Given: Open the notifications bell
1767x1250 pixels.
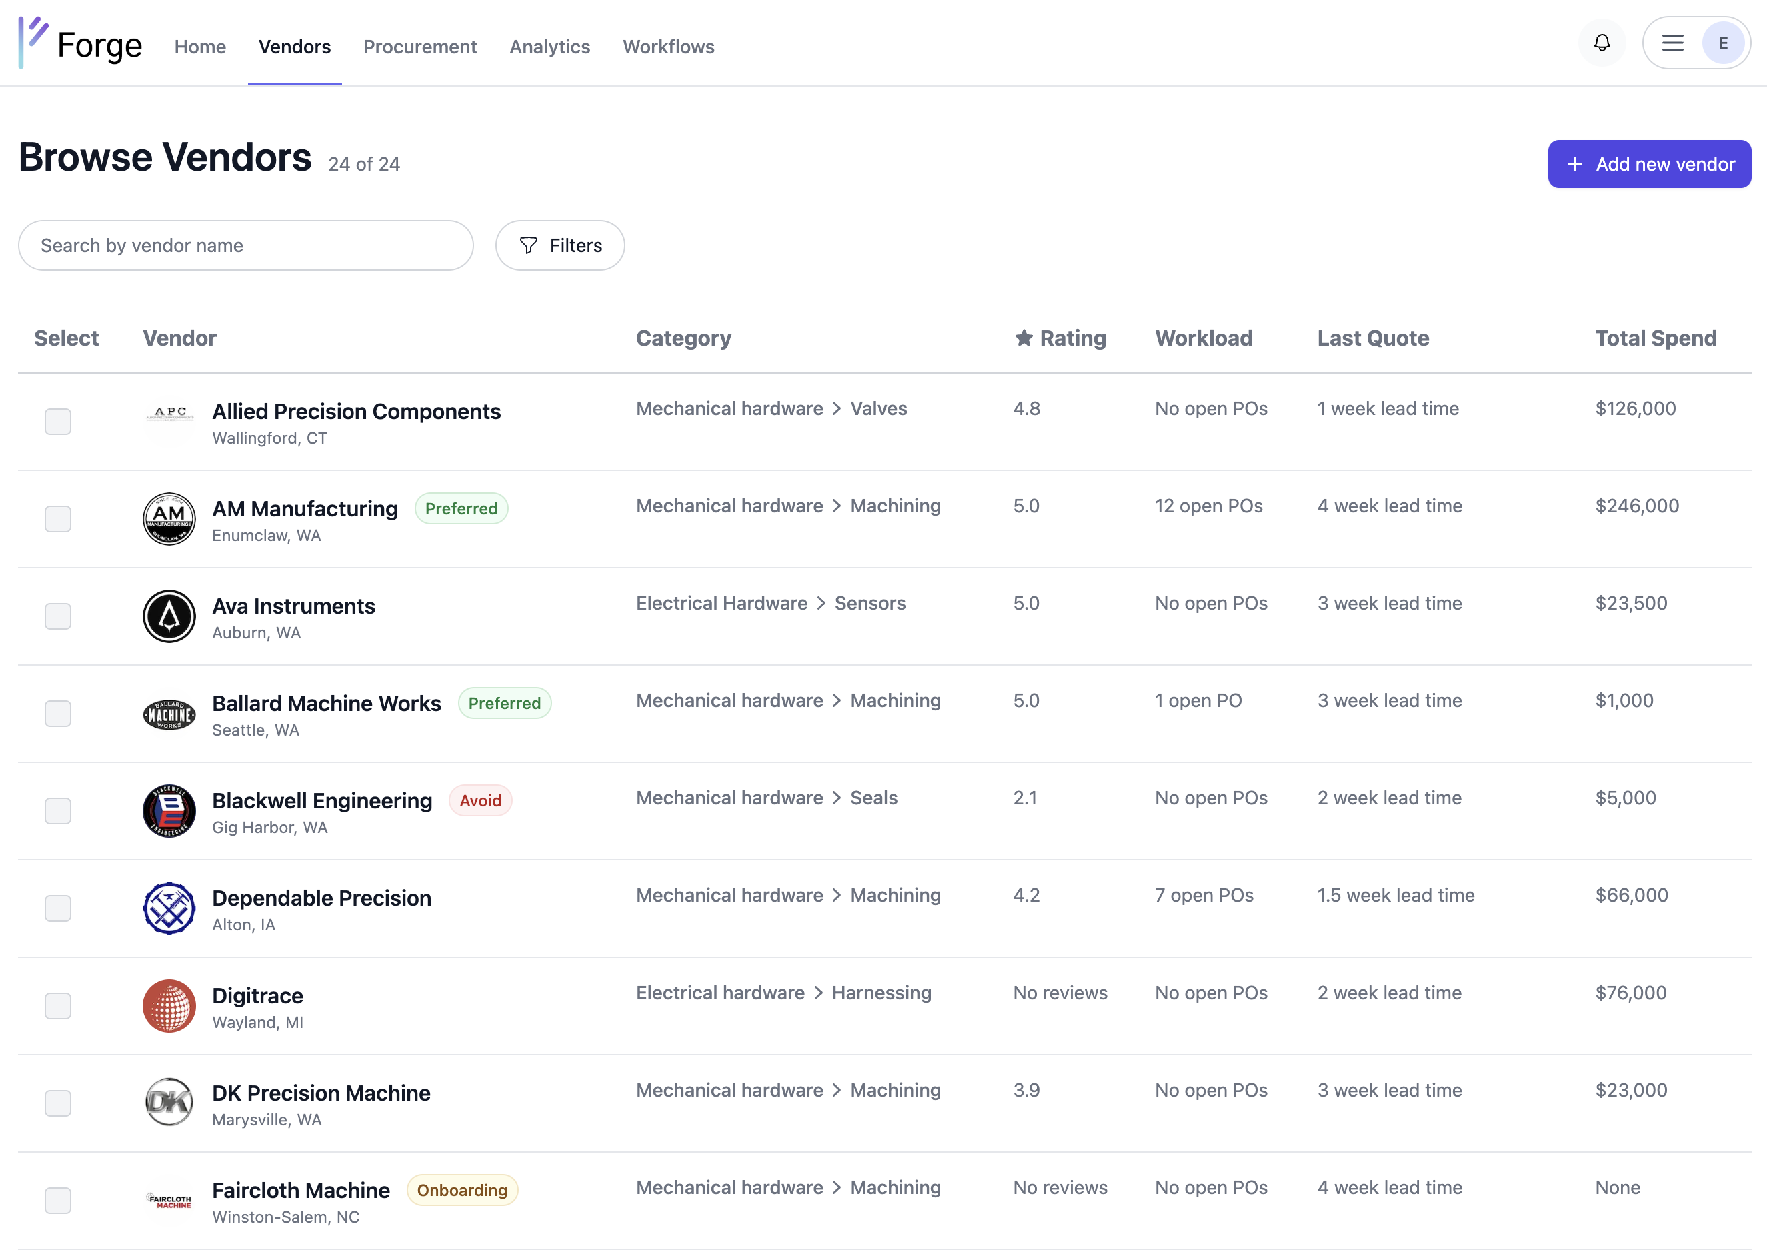Looking at the screenshot, I should 1602,43.
